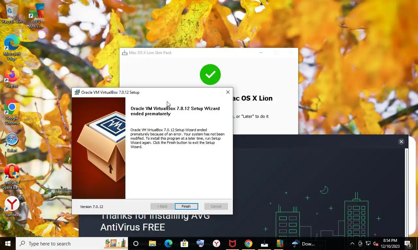Open Yandex browser from taskbar
Image resolution: width=418 pixels, height=250 pixels.
tap(216, 243)
